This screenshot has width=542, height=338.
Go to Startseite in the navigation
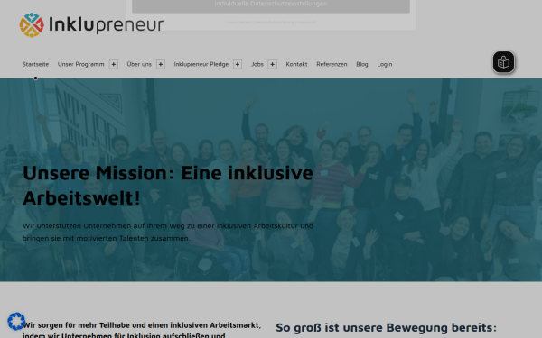(35, 64)
